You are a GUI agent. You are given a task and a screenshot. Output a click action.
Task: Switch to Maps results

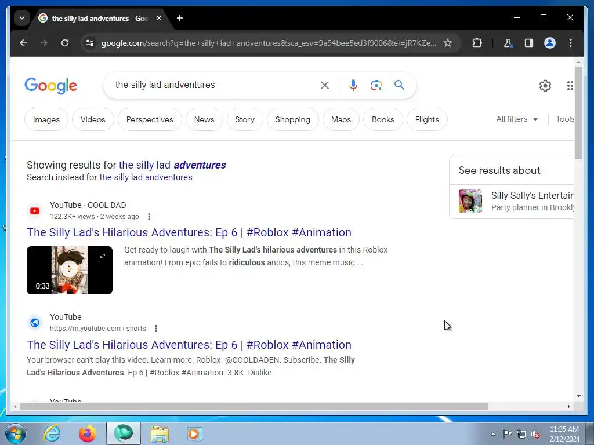click(x=341, y=119)
